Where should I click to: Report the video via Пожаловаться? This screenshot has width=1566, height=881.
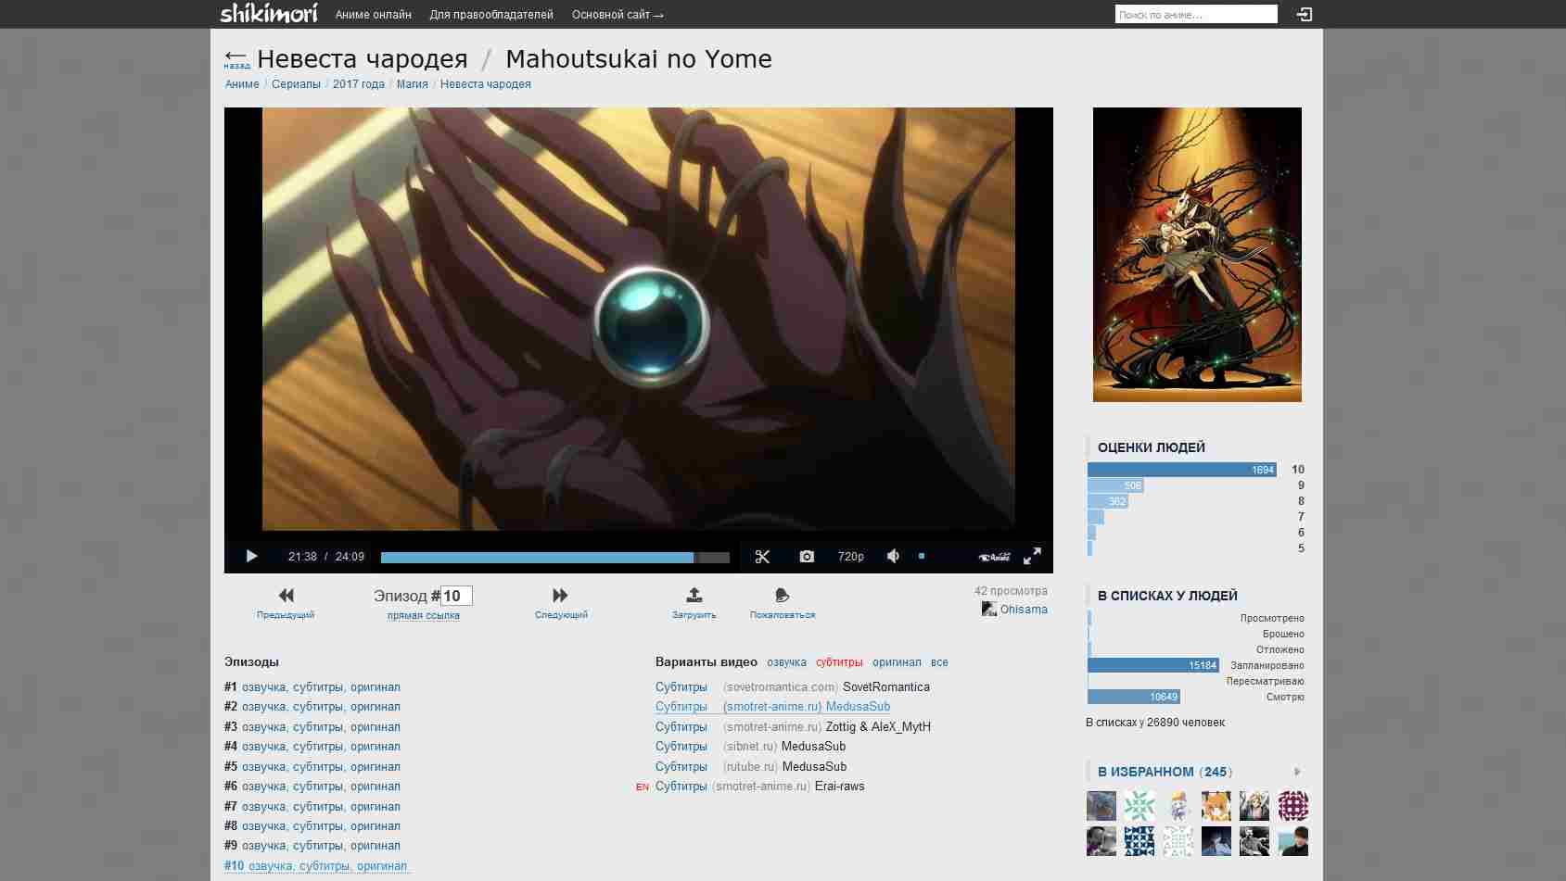click(783, 602)
